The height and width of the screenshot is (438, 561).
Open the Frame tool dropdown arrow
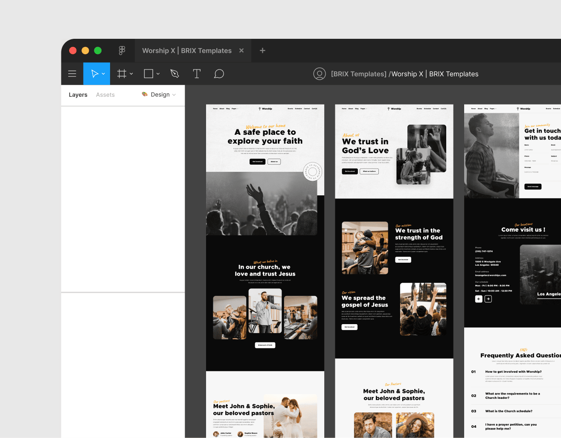[131, 73]
